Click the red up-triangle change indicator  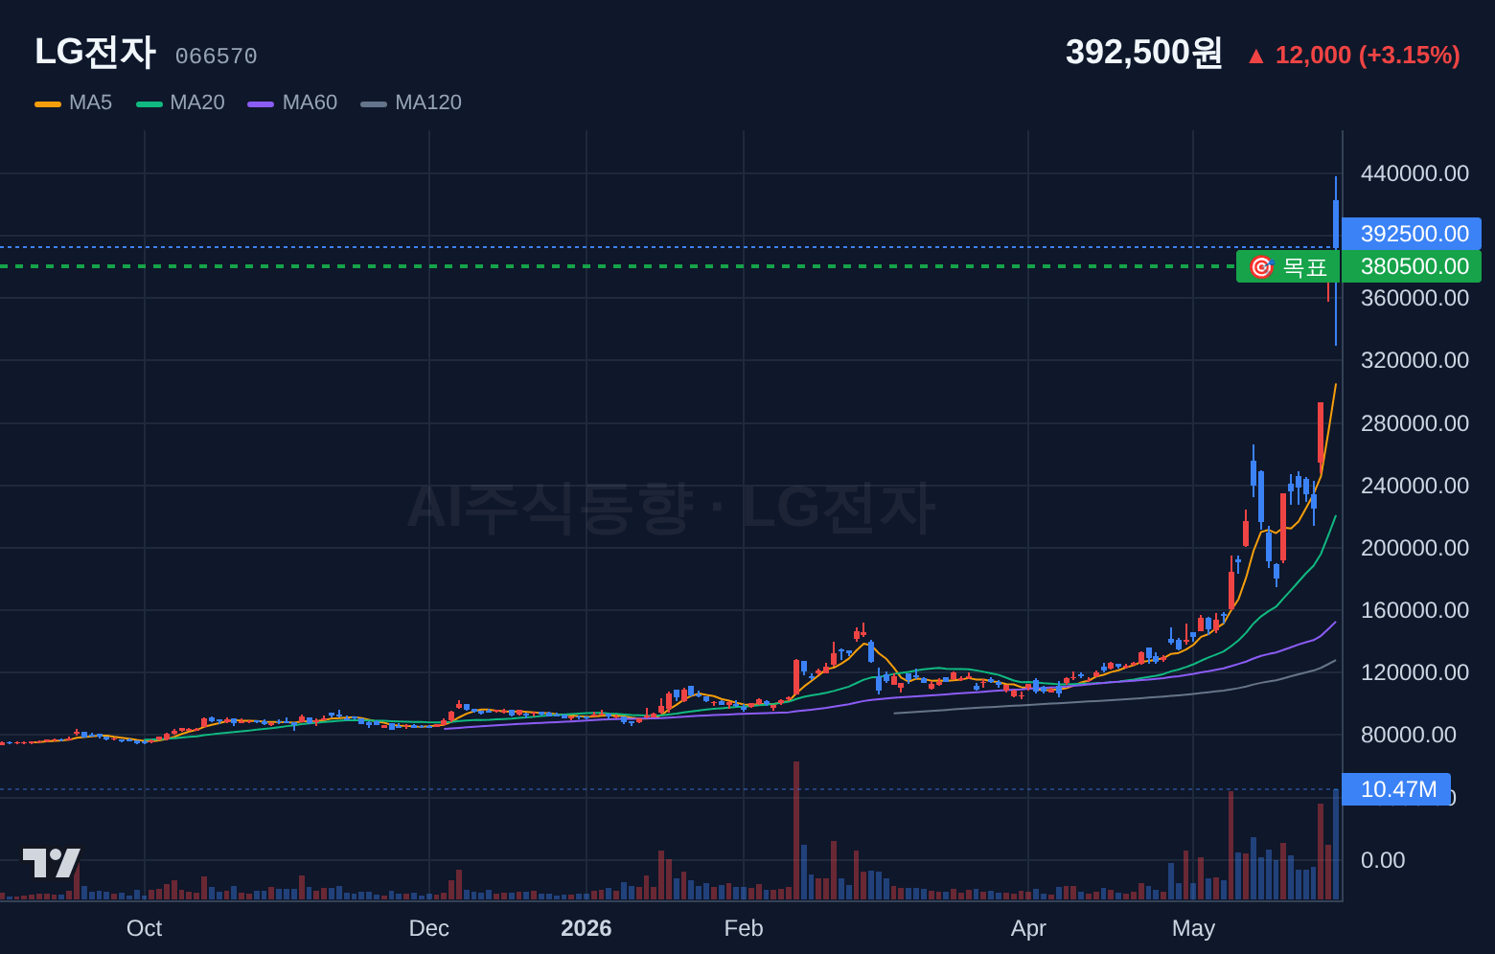pos(1255,57)
